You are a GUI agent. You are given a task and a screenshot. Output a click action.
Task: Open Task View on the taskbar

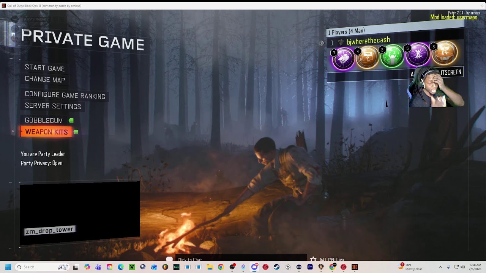76,267
